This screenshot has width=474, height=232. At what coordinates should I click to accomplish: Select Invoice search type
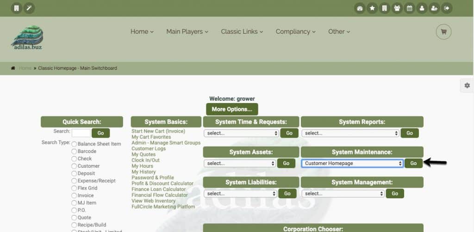coord(74,195)
